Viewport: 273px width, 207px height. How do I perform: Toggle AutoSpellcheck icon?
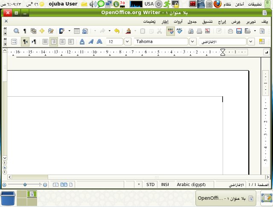(x=171, y=31)
